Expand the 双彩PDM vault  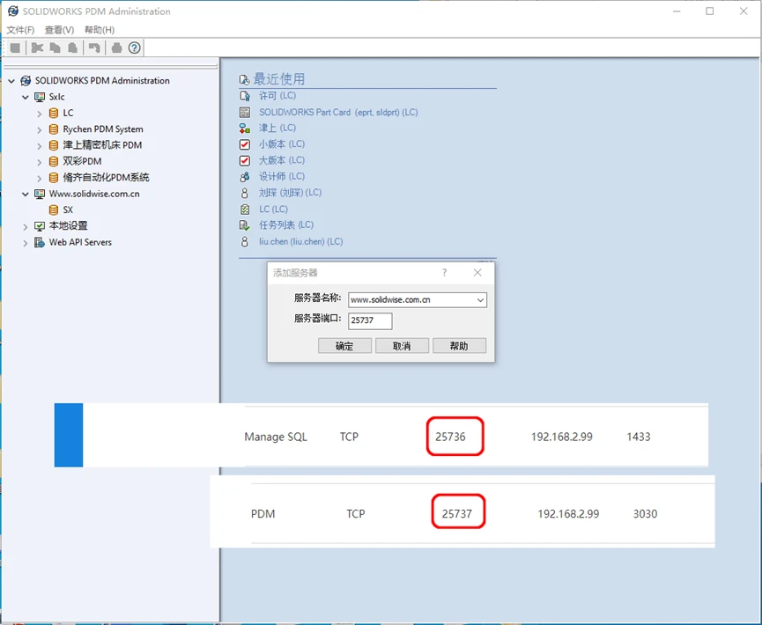click(x=40, y=162)
